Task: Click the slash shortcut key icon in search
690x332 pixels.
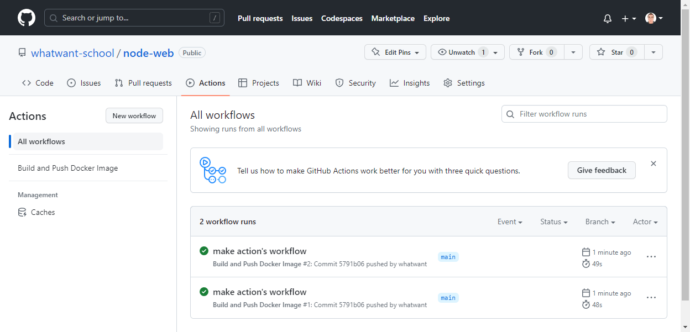Action: tap(215, 18)
